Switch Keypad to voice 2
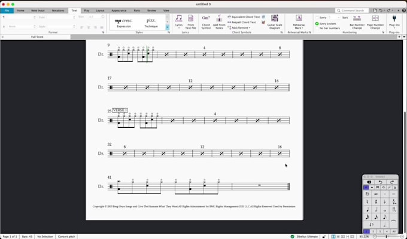The height and width of the screenshot is (239, 407). point(373,231)
